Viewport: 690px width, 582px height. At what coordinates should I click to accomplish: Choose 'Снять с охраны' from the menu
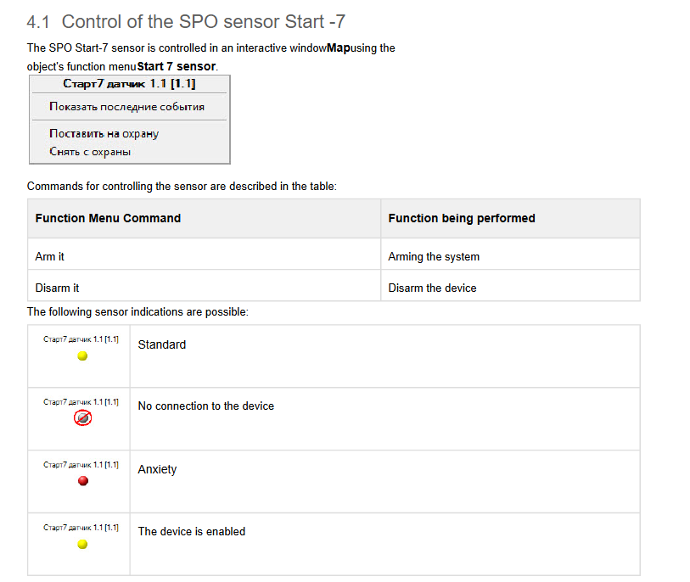tap(90, 152)
